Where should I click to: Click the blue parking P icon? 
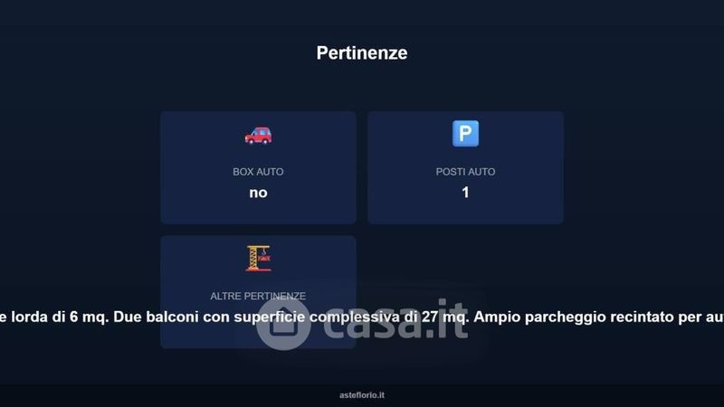pyautogui.click(x=465, y=133)
